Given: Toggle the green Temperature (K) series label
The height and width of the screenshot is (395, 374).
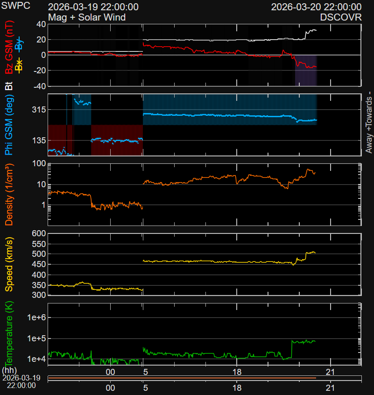Looking at the screenshot, I should 9,333.
